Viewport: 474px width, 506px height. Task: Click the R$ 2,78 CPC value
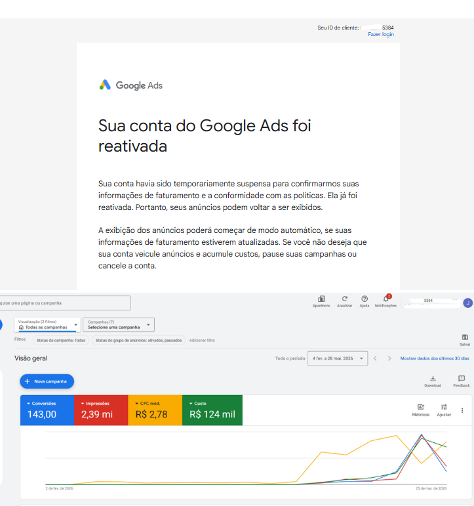(151, 414)
